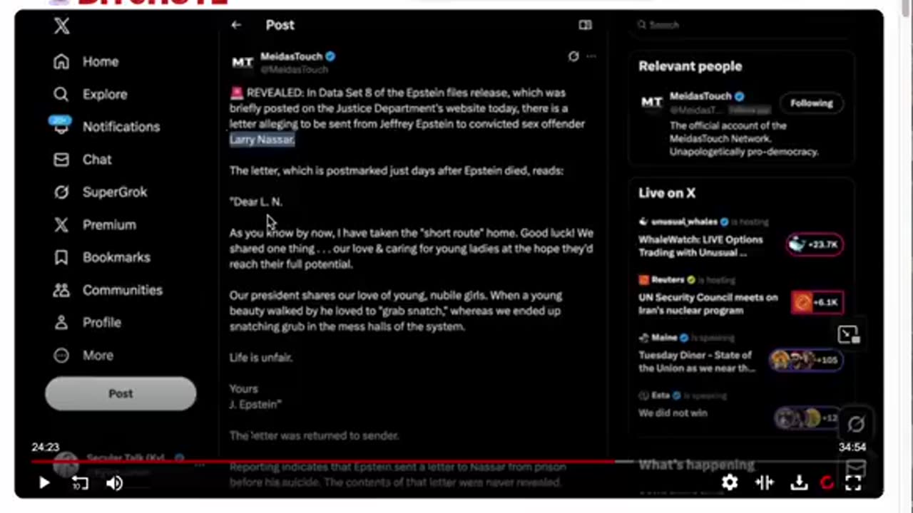The width and height of the screenshot is (913, 513).
Task: Expand the More menu in the sidebar
Action: 61,355
